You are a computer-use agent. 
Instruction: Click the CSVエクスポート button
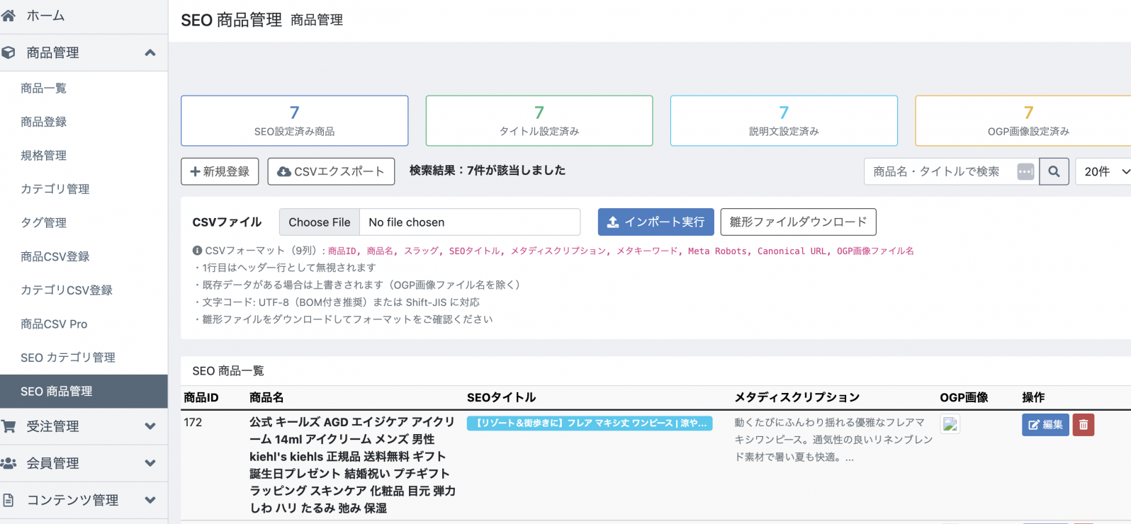pyautogui.click(x=331, y=171)
